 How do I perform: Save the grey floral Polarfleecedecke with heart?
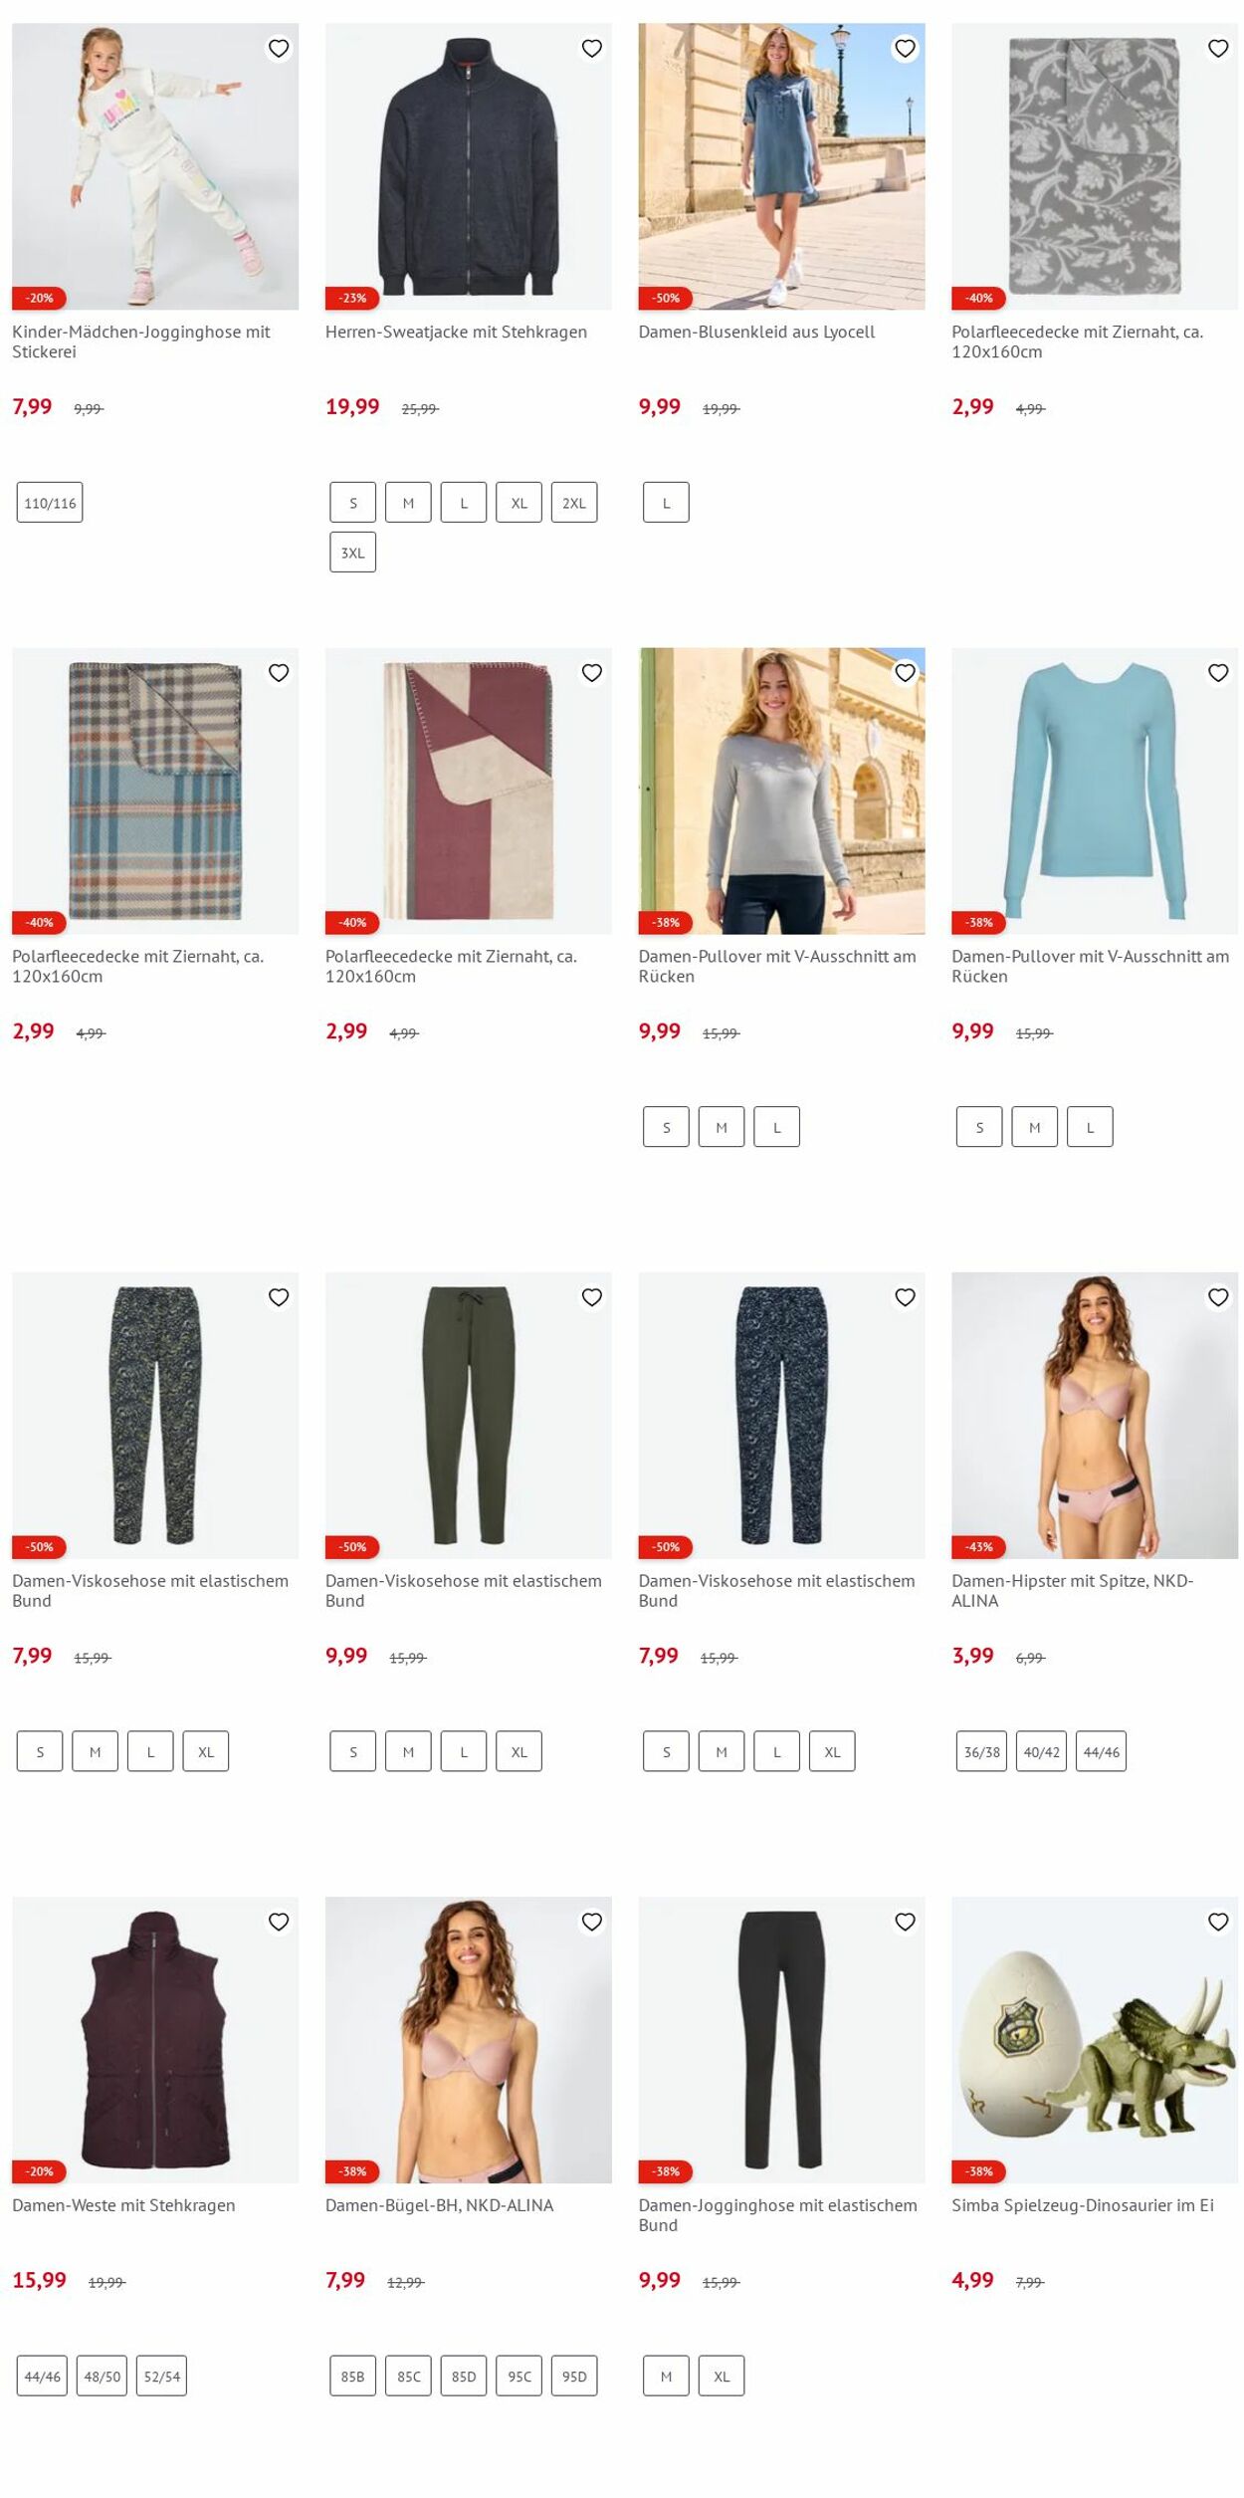(1218, 49)
